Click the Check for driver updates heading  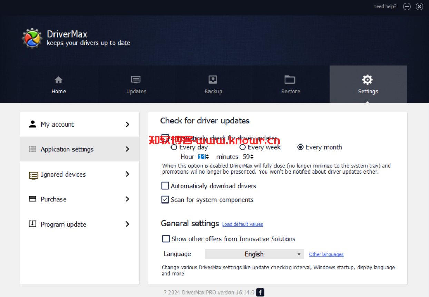205,121
